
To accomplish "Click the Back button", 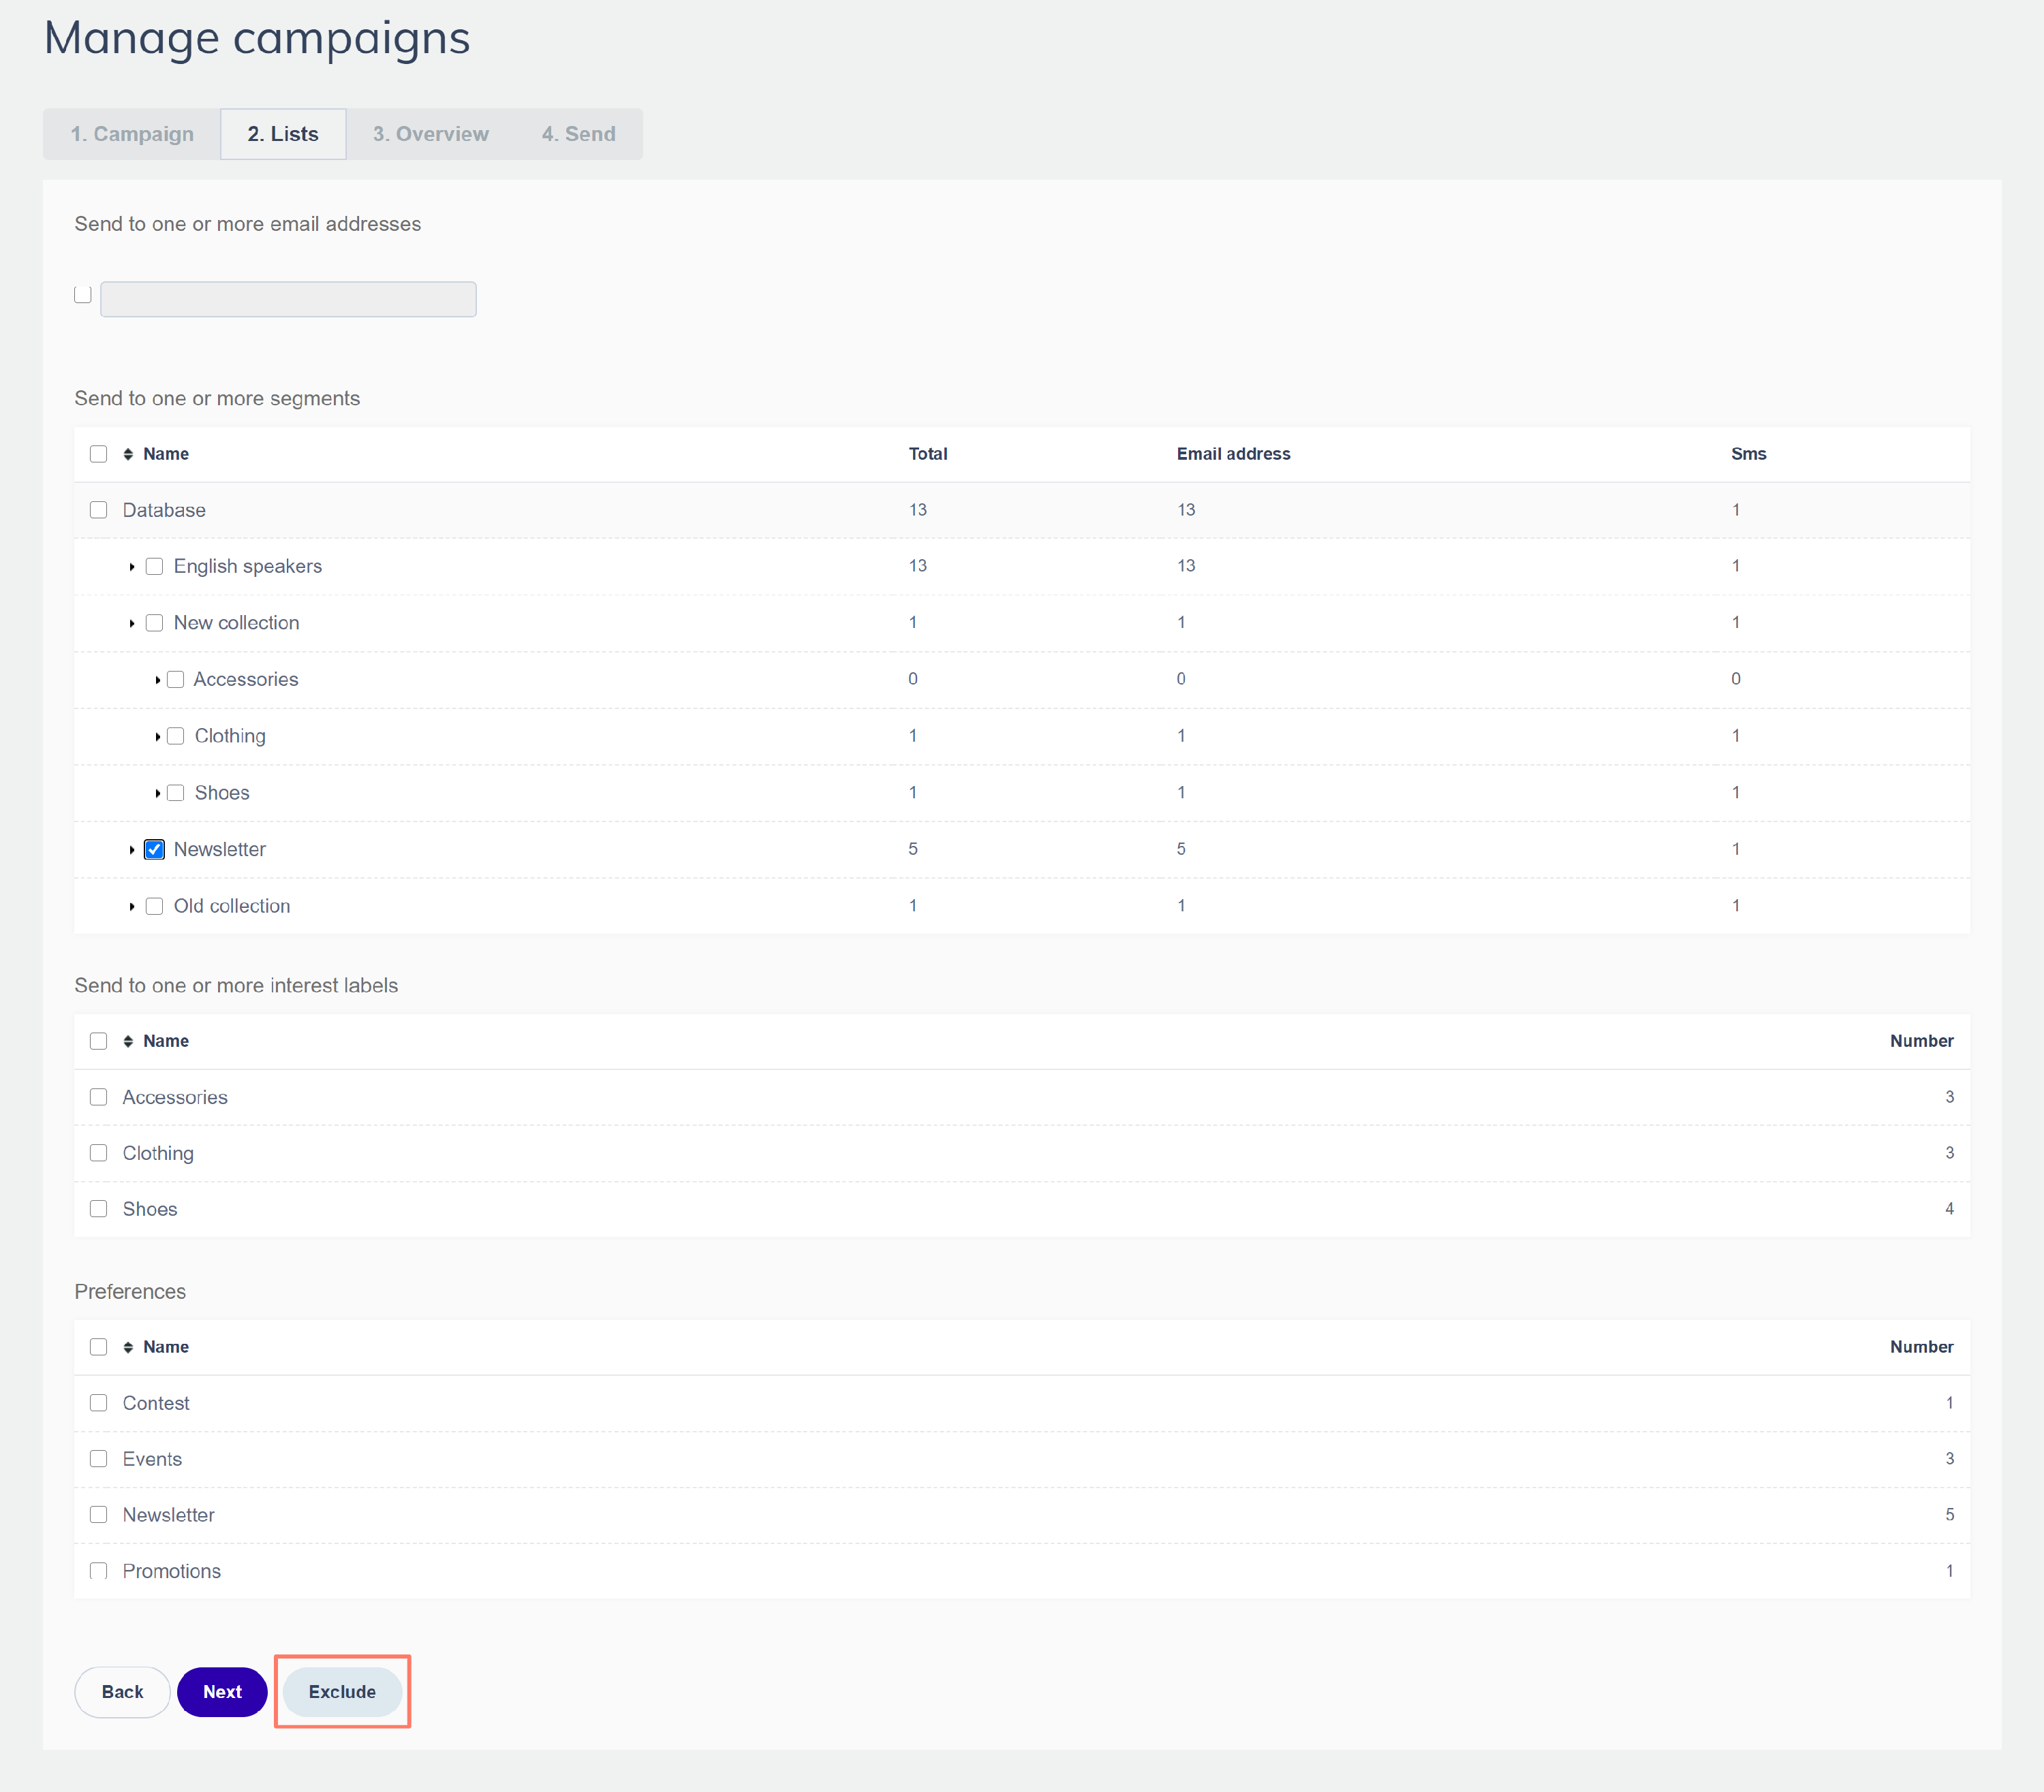I will click(122, 1691).
